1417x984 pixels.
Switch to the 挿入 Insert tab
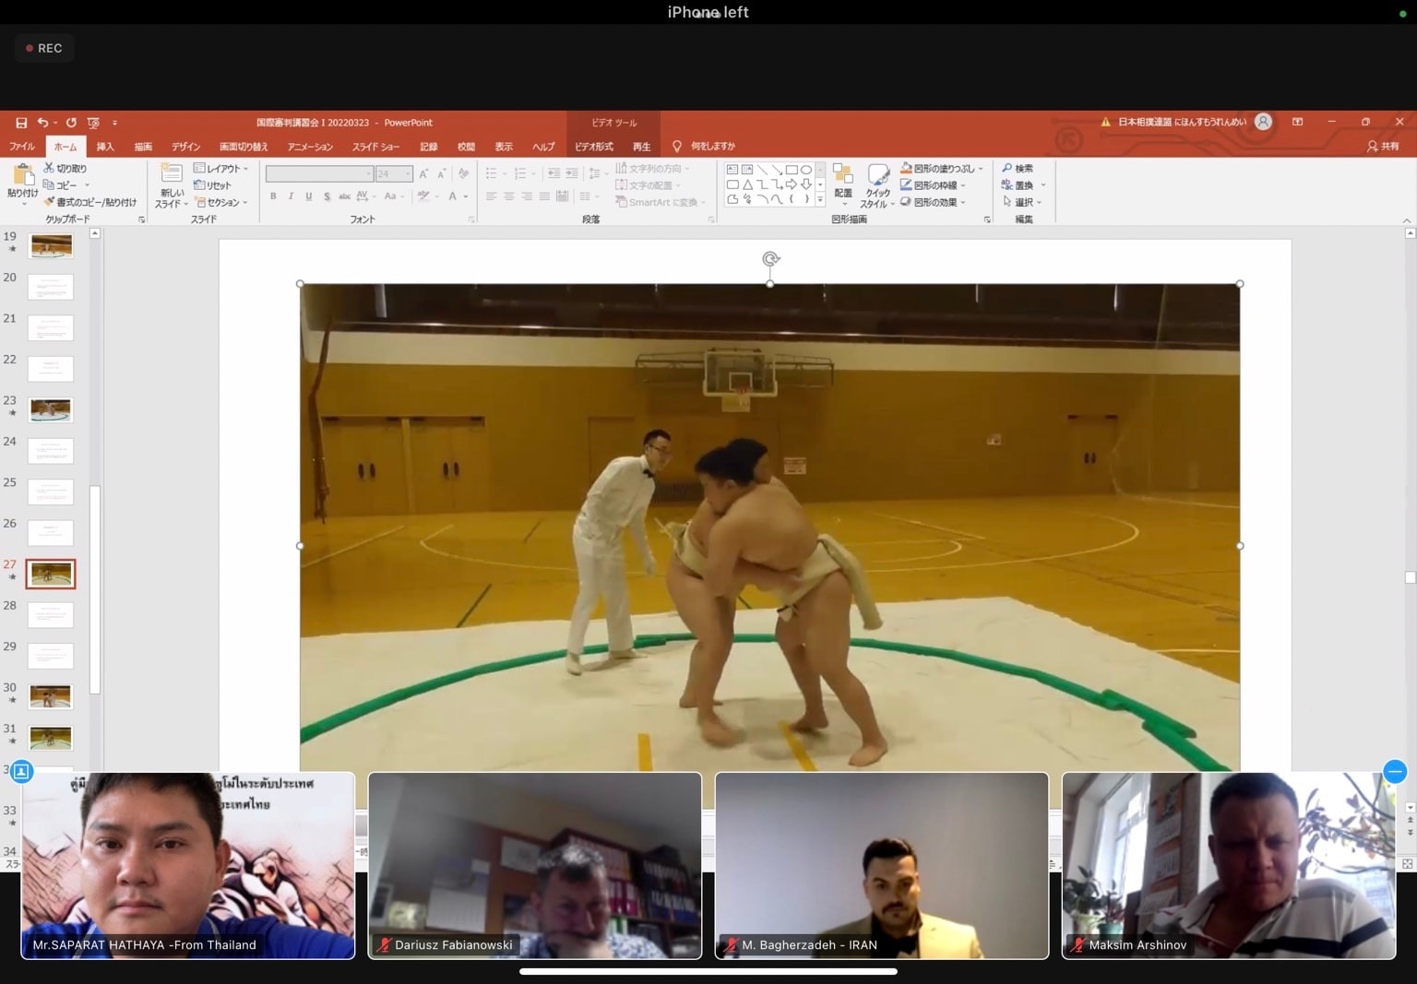[105, 146]
